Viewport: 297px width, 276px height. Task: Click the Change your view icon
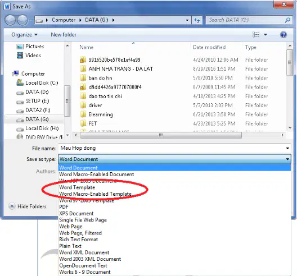pyautogui.click(x=256, y=35)
